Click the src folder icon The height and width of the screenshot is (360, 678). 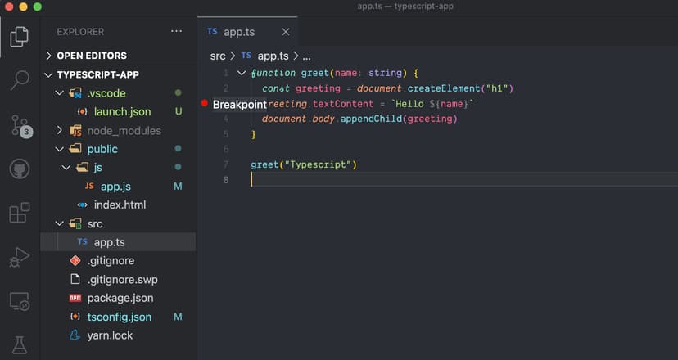[75, 224]
